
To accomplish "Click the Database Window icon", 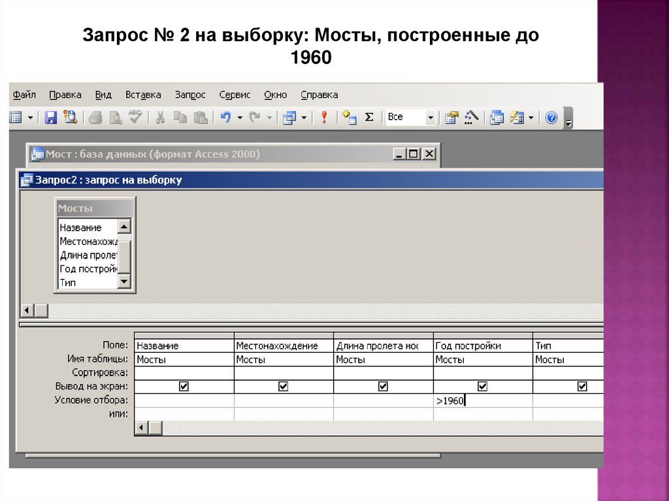I will pyautogui.click(x=497, y=118).
